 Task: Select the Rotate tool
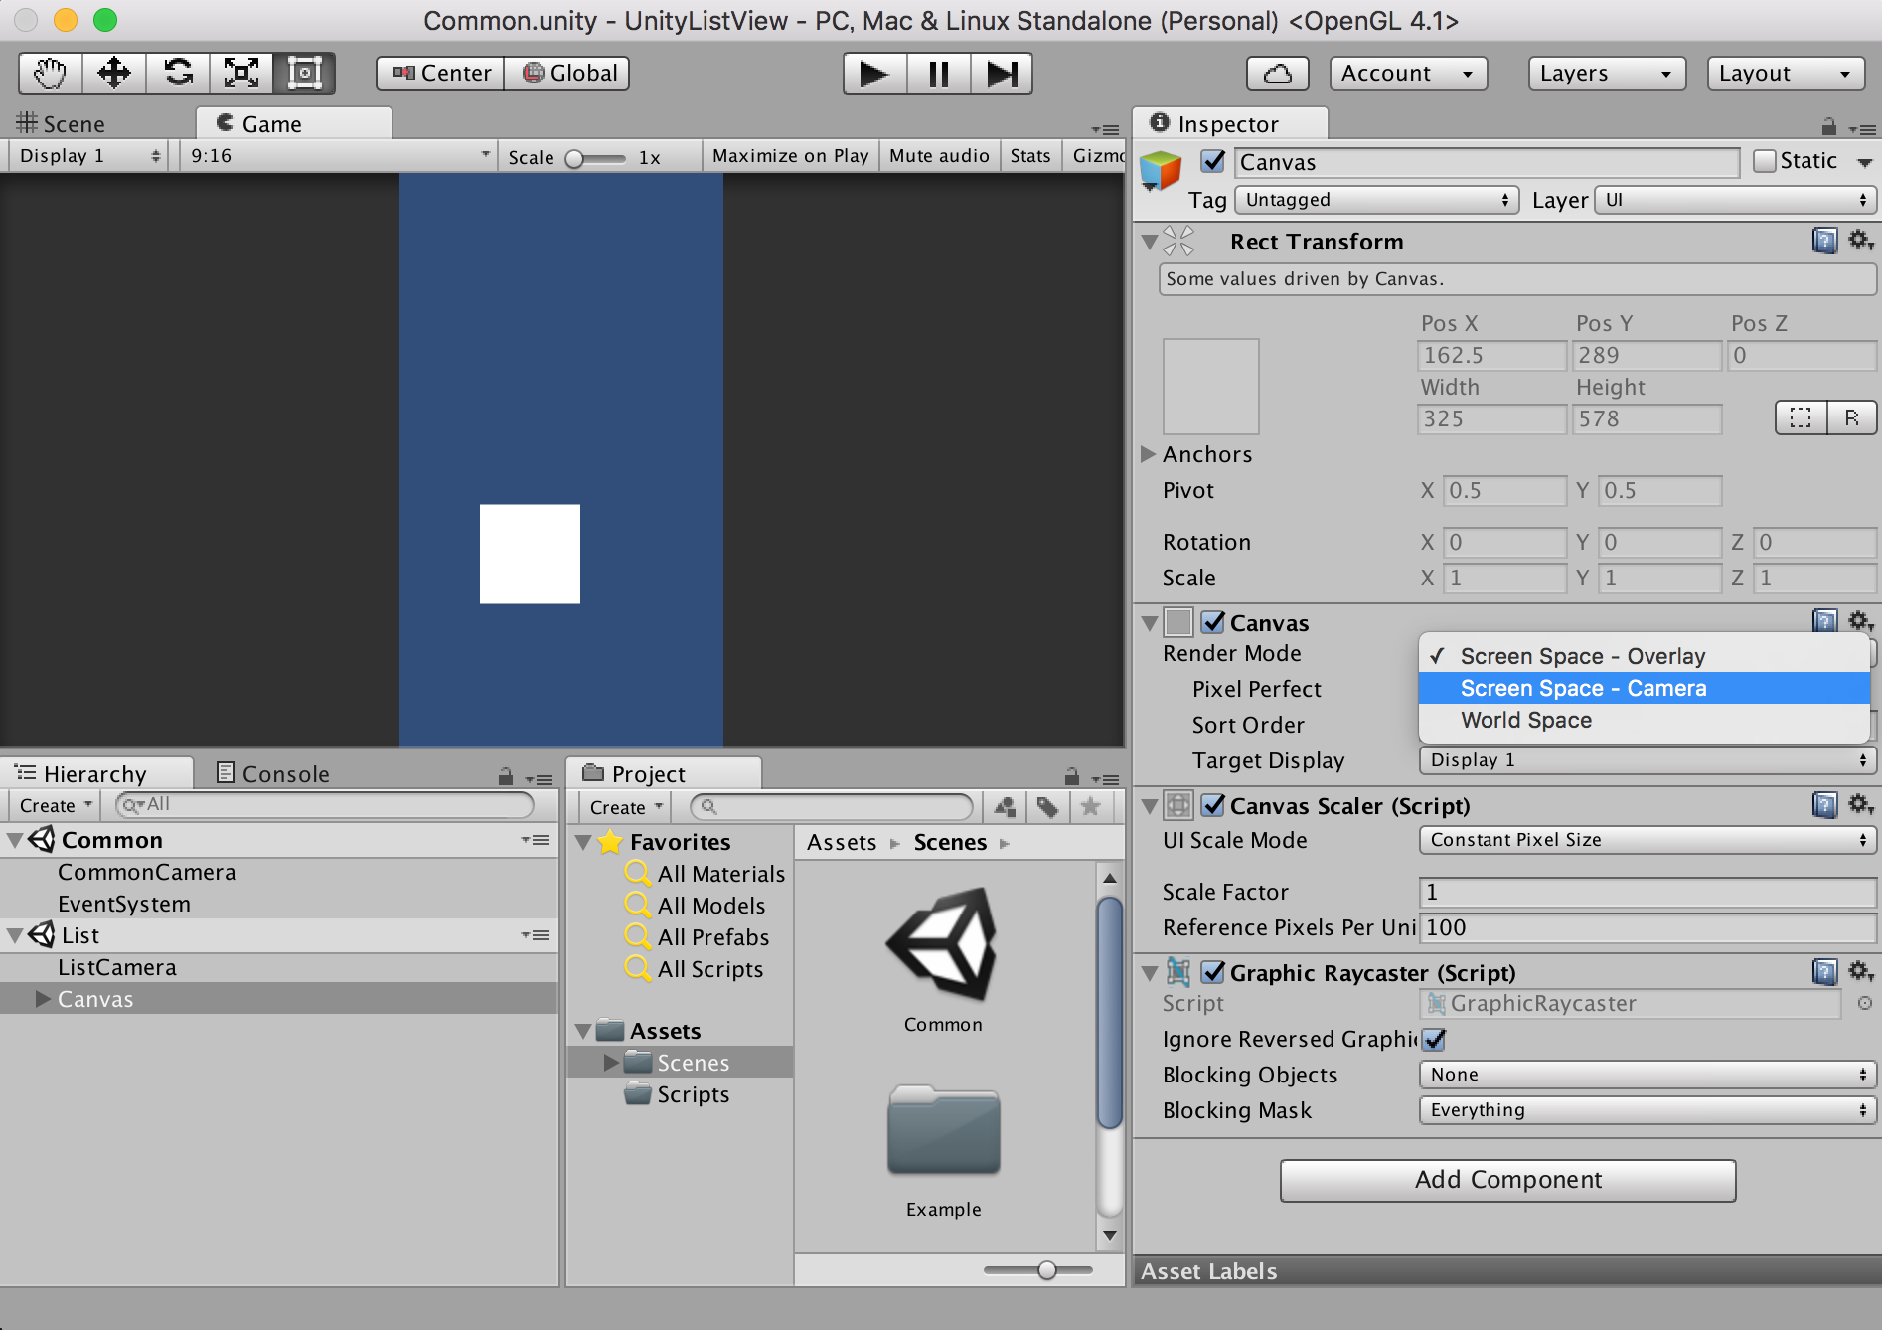click(x=178, y=74)
